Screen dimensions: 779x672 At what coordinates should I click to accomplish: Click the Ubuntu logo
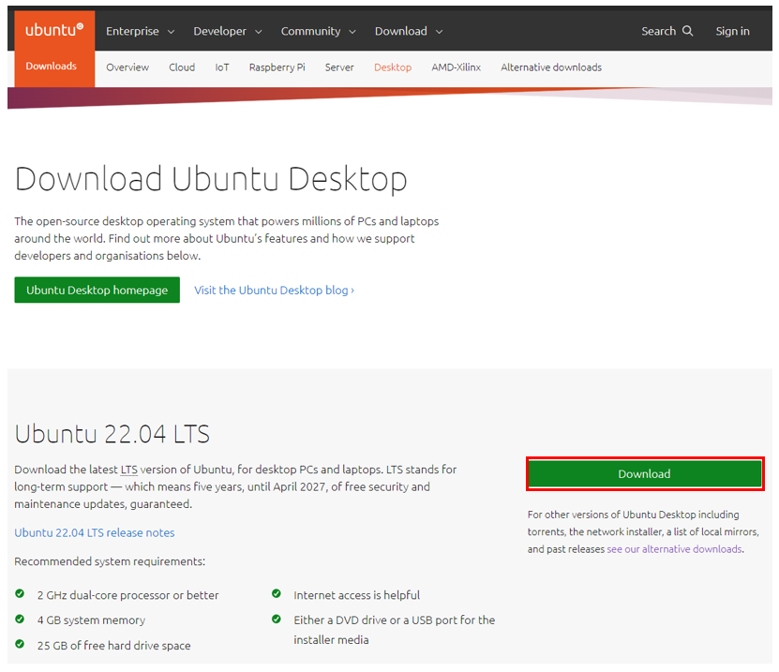pyautogui.click(x=54, y=30)
